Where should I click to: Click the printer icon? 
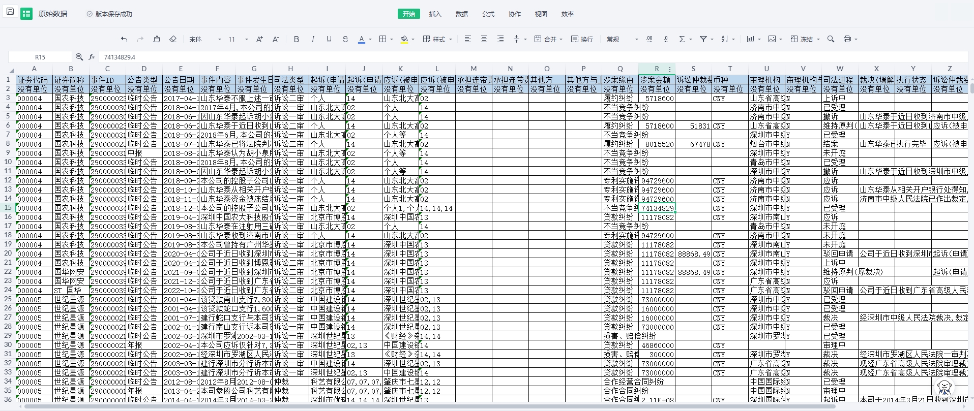(847, 39)
